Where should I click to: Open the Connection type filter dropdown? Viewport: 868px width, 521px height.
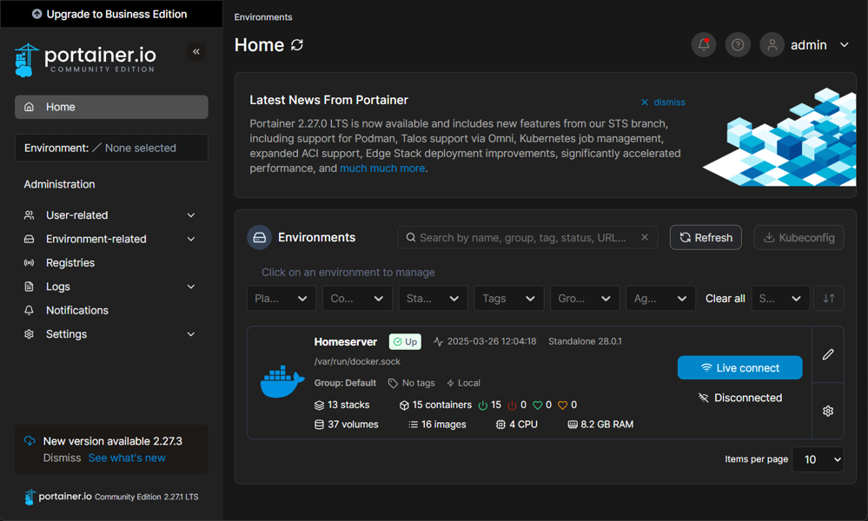coord(357,299)
